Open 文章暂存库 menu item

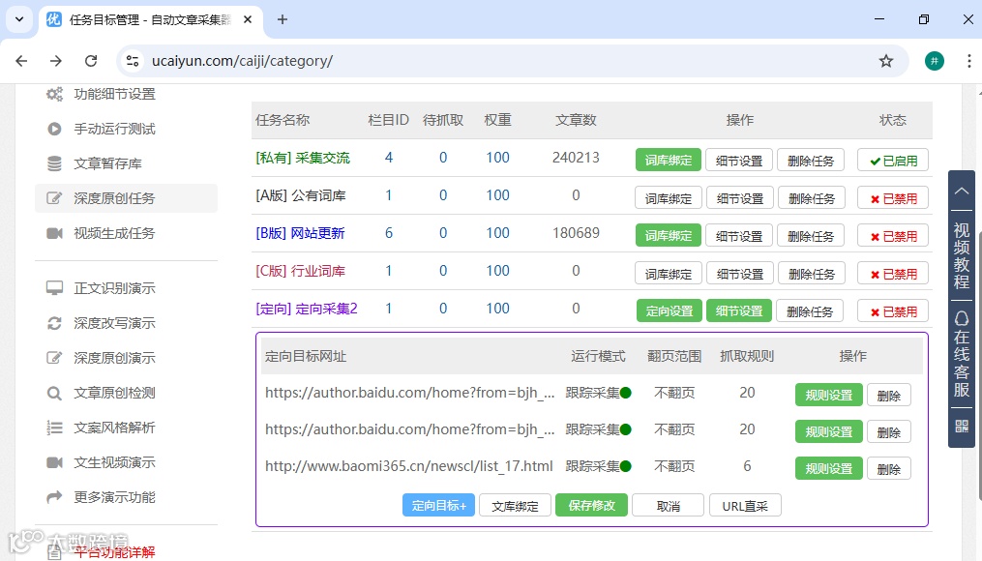pos(107,164)
